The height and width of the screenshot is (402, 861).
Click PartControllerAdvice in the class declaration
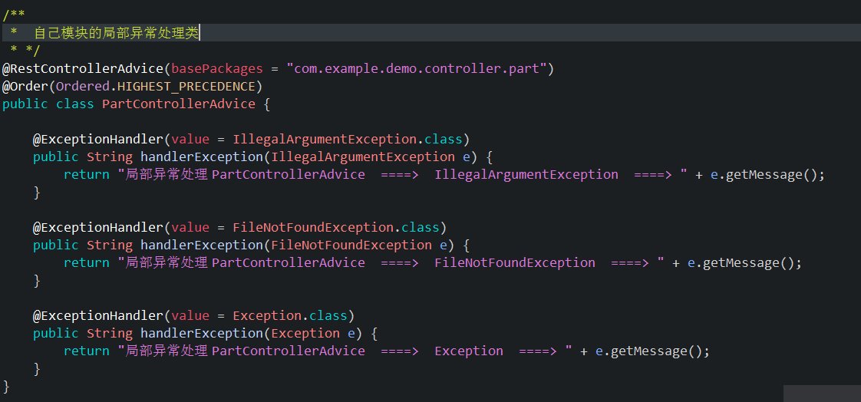178,104
